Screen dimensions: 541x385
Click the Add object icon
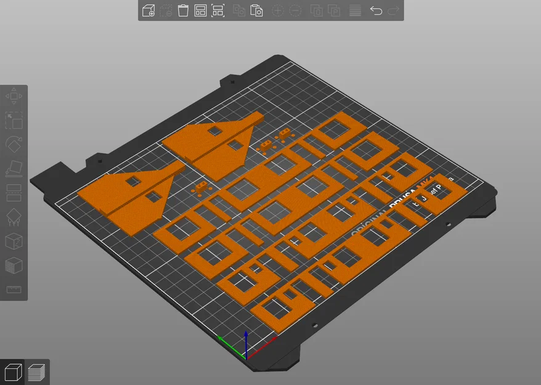148,10
